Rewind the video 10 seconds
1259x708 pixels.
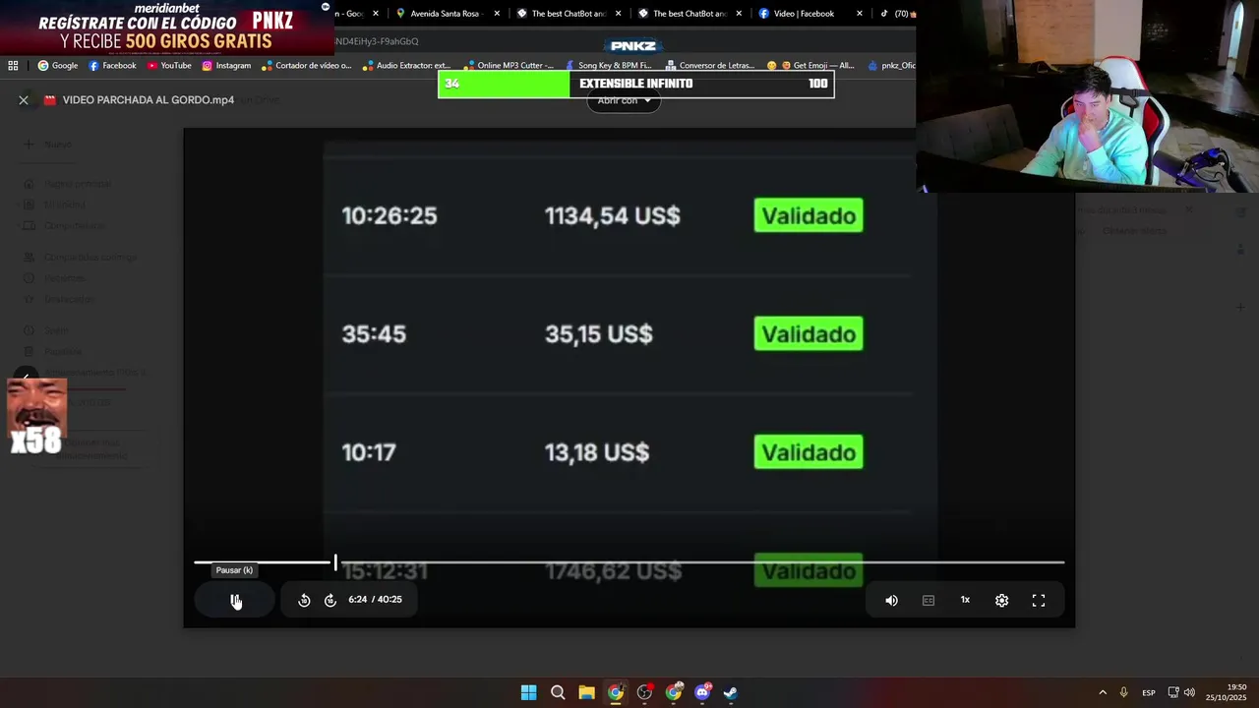[304, 600]
